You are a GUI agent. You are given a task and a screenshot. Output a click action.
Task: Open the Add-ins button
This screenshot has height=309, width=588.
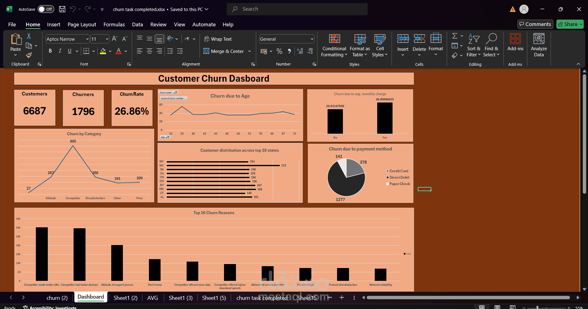[515, 42]
